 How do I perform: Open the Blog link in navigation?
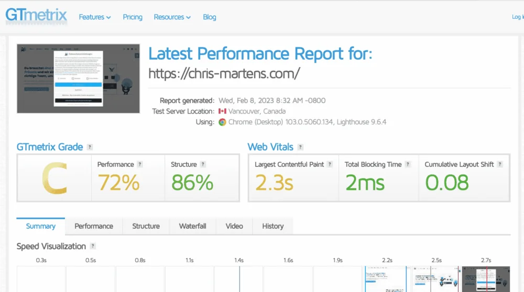point(210,17)
